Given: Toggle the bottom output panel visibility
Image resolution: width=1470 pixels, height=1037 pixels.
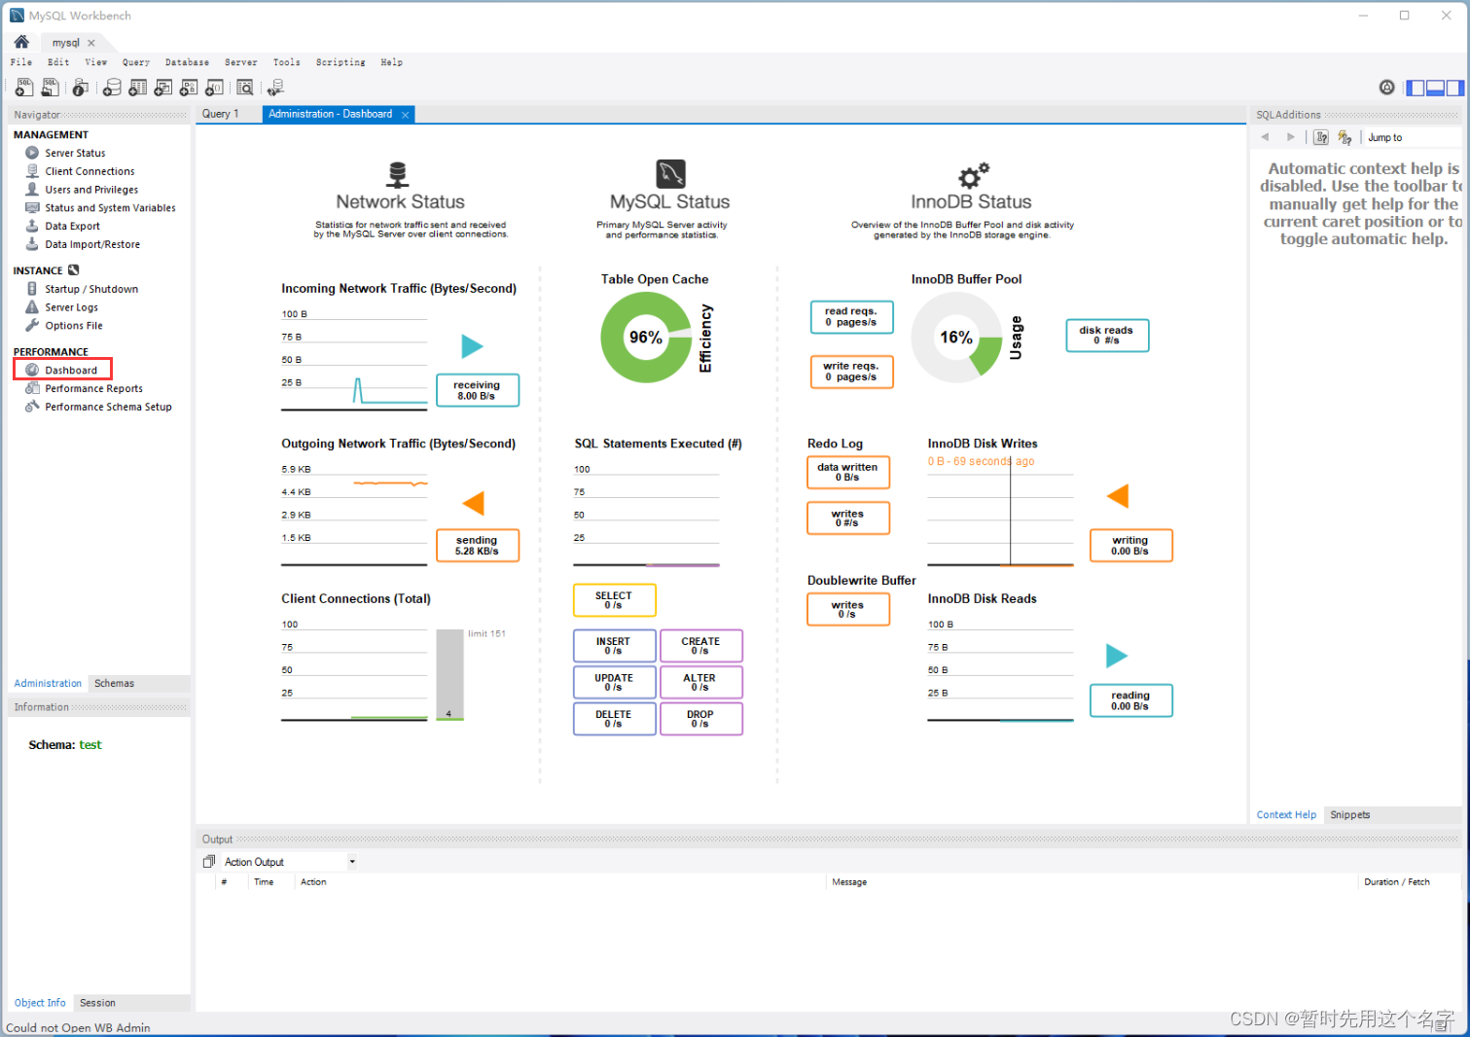Looking at the screenshot, I should click(x=1435, y=88).
